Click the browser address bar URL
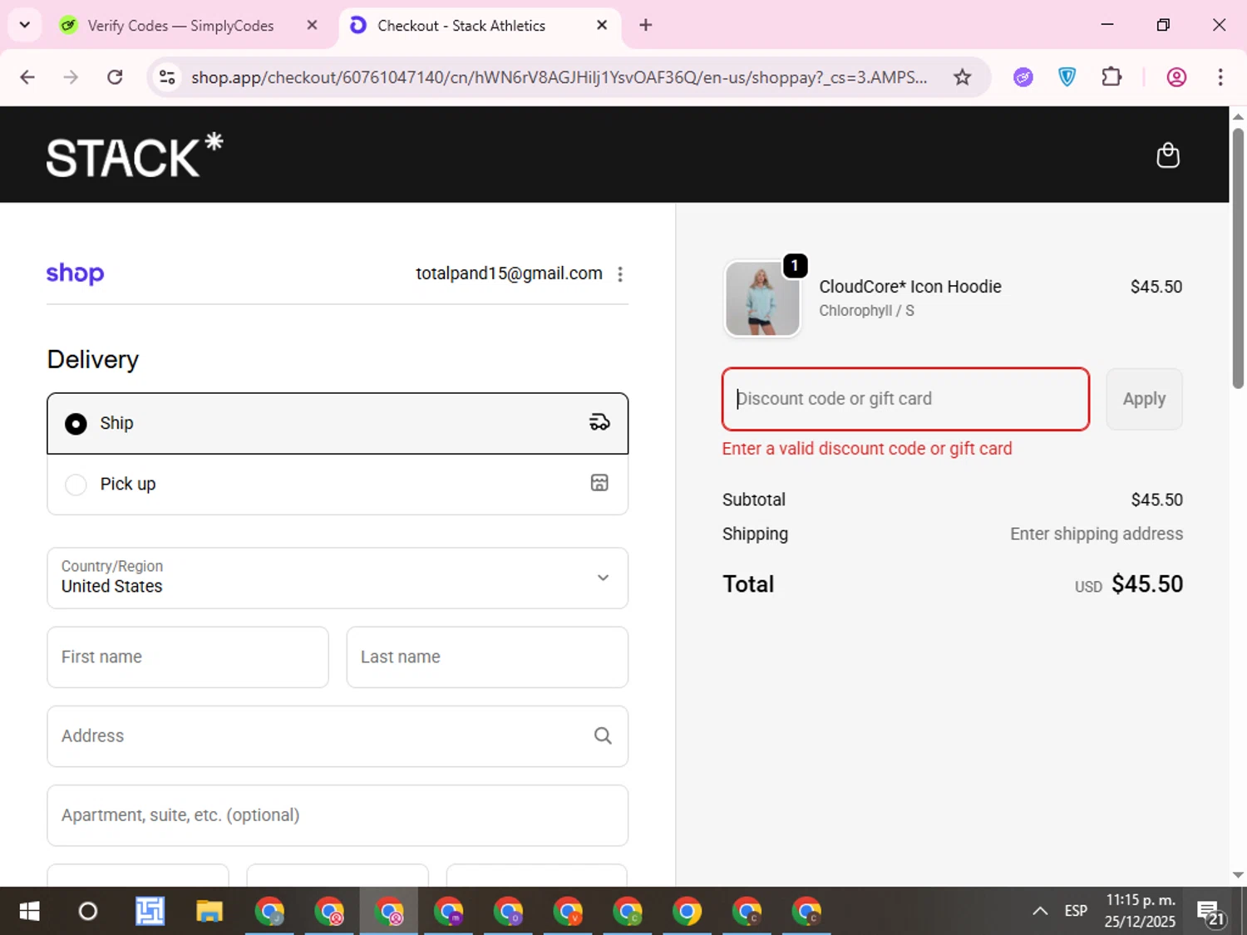1247x935 pixels. (x=559, y=77)
